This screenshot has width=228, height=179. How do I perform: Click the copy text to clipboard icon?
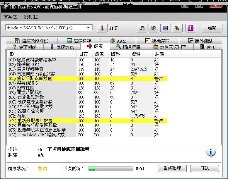point(142,28)
